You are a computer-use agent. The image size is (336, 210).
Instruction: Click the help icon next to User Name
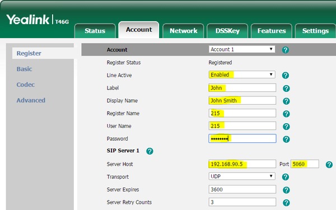(286, 127)
